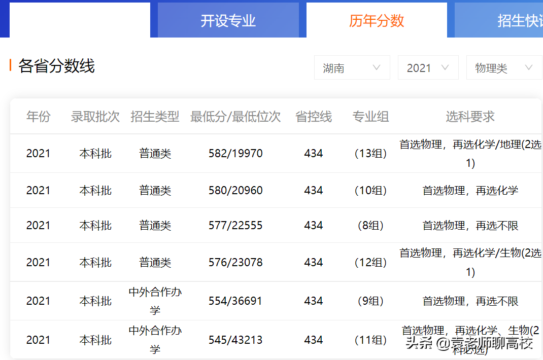Open the 湖南 province dropdown
Image resolution: width=543 pixels, height=360 pixels.
click(x=352, y=67)
